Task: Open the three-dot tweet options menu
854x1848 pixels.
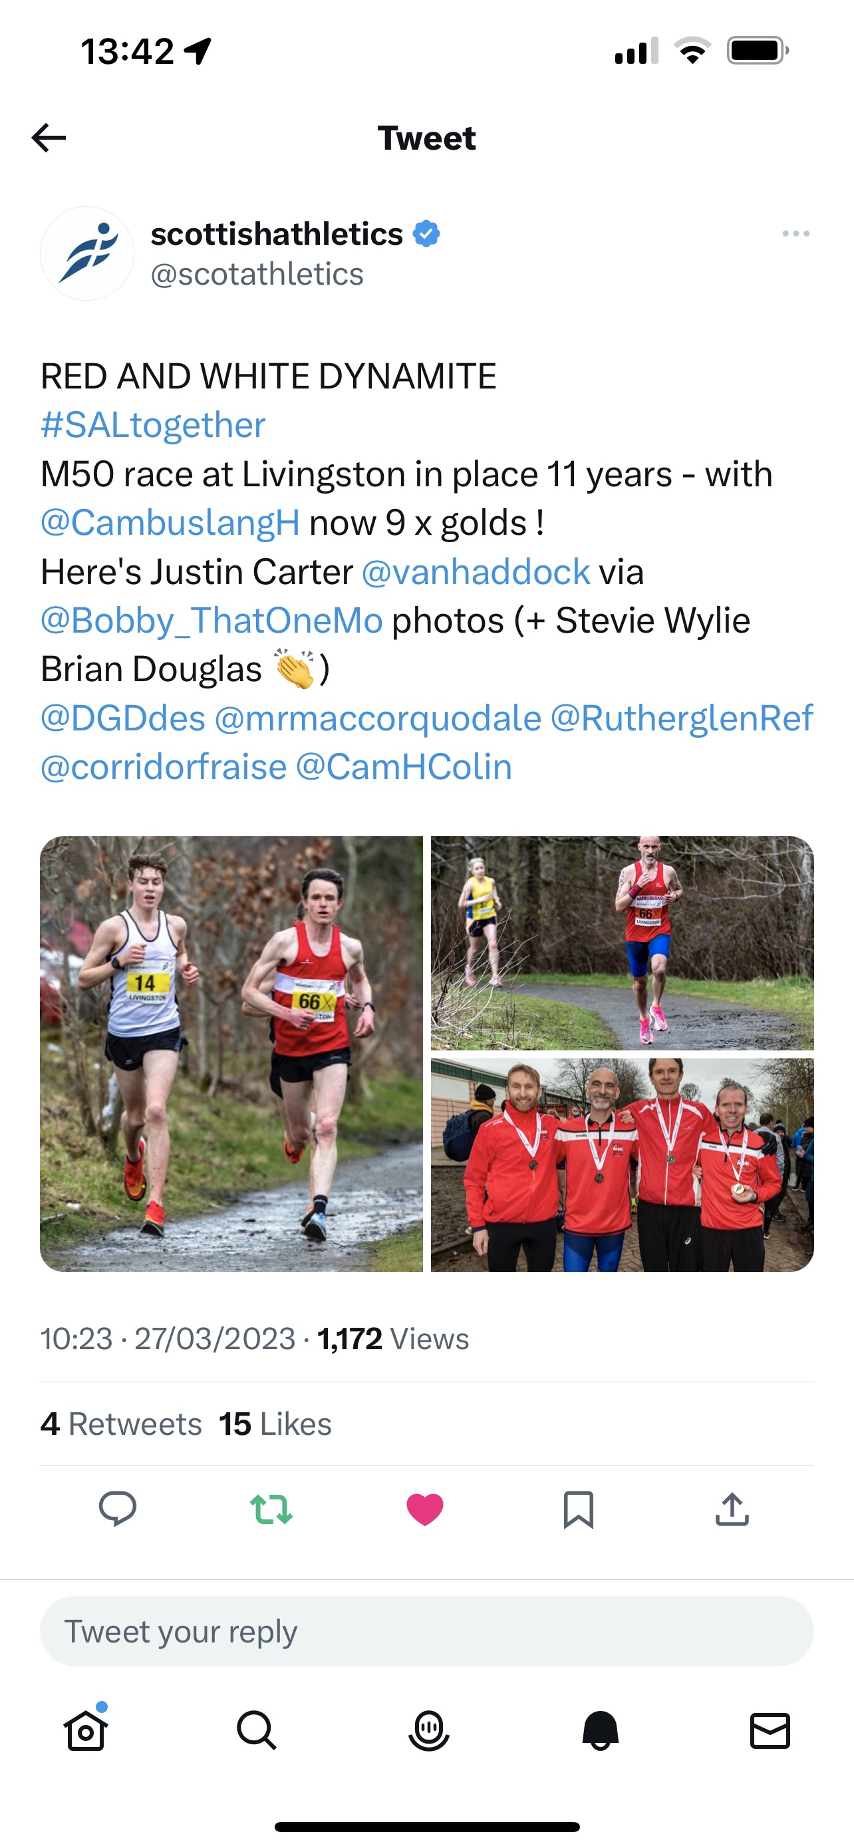Action: [x=796, y=234]
